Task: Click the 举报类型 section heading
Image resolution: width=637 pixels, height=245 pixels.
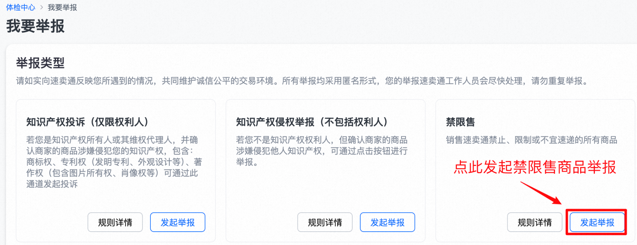Action: click(x=40, y=63)
